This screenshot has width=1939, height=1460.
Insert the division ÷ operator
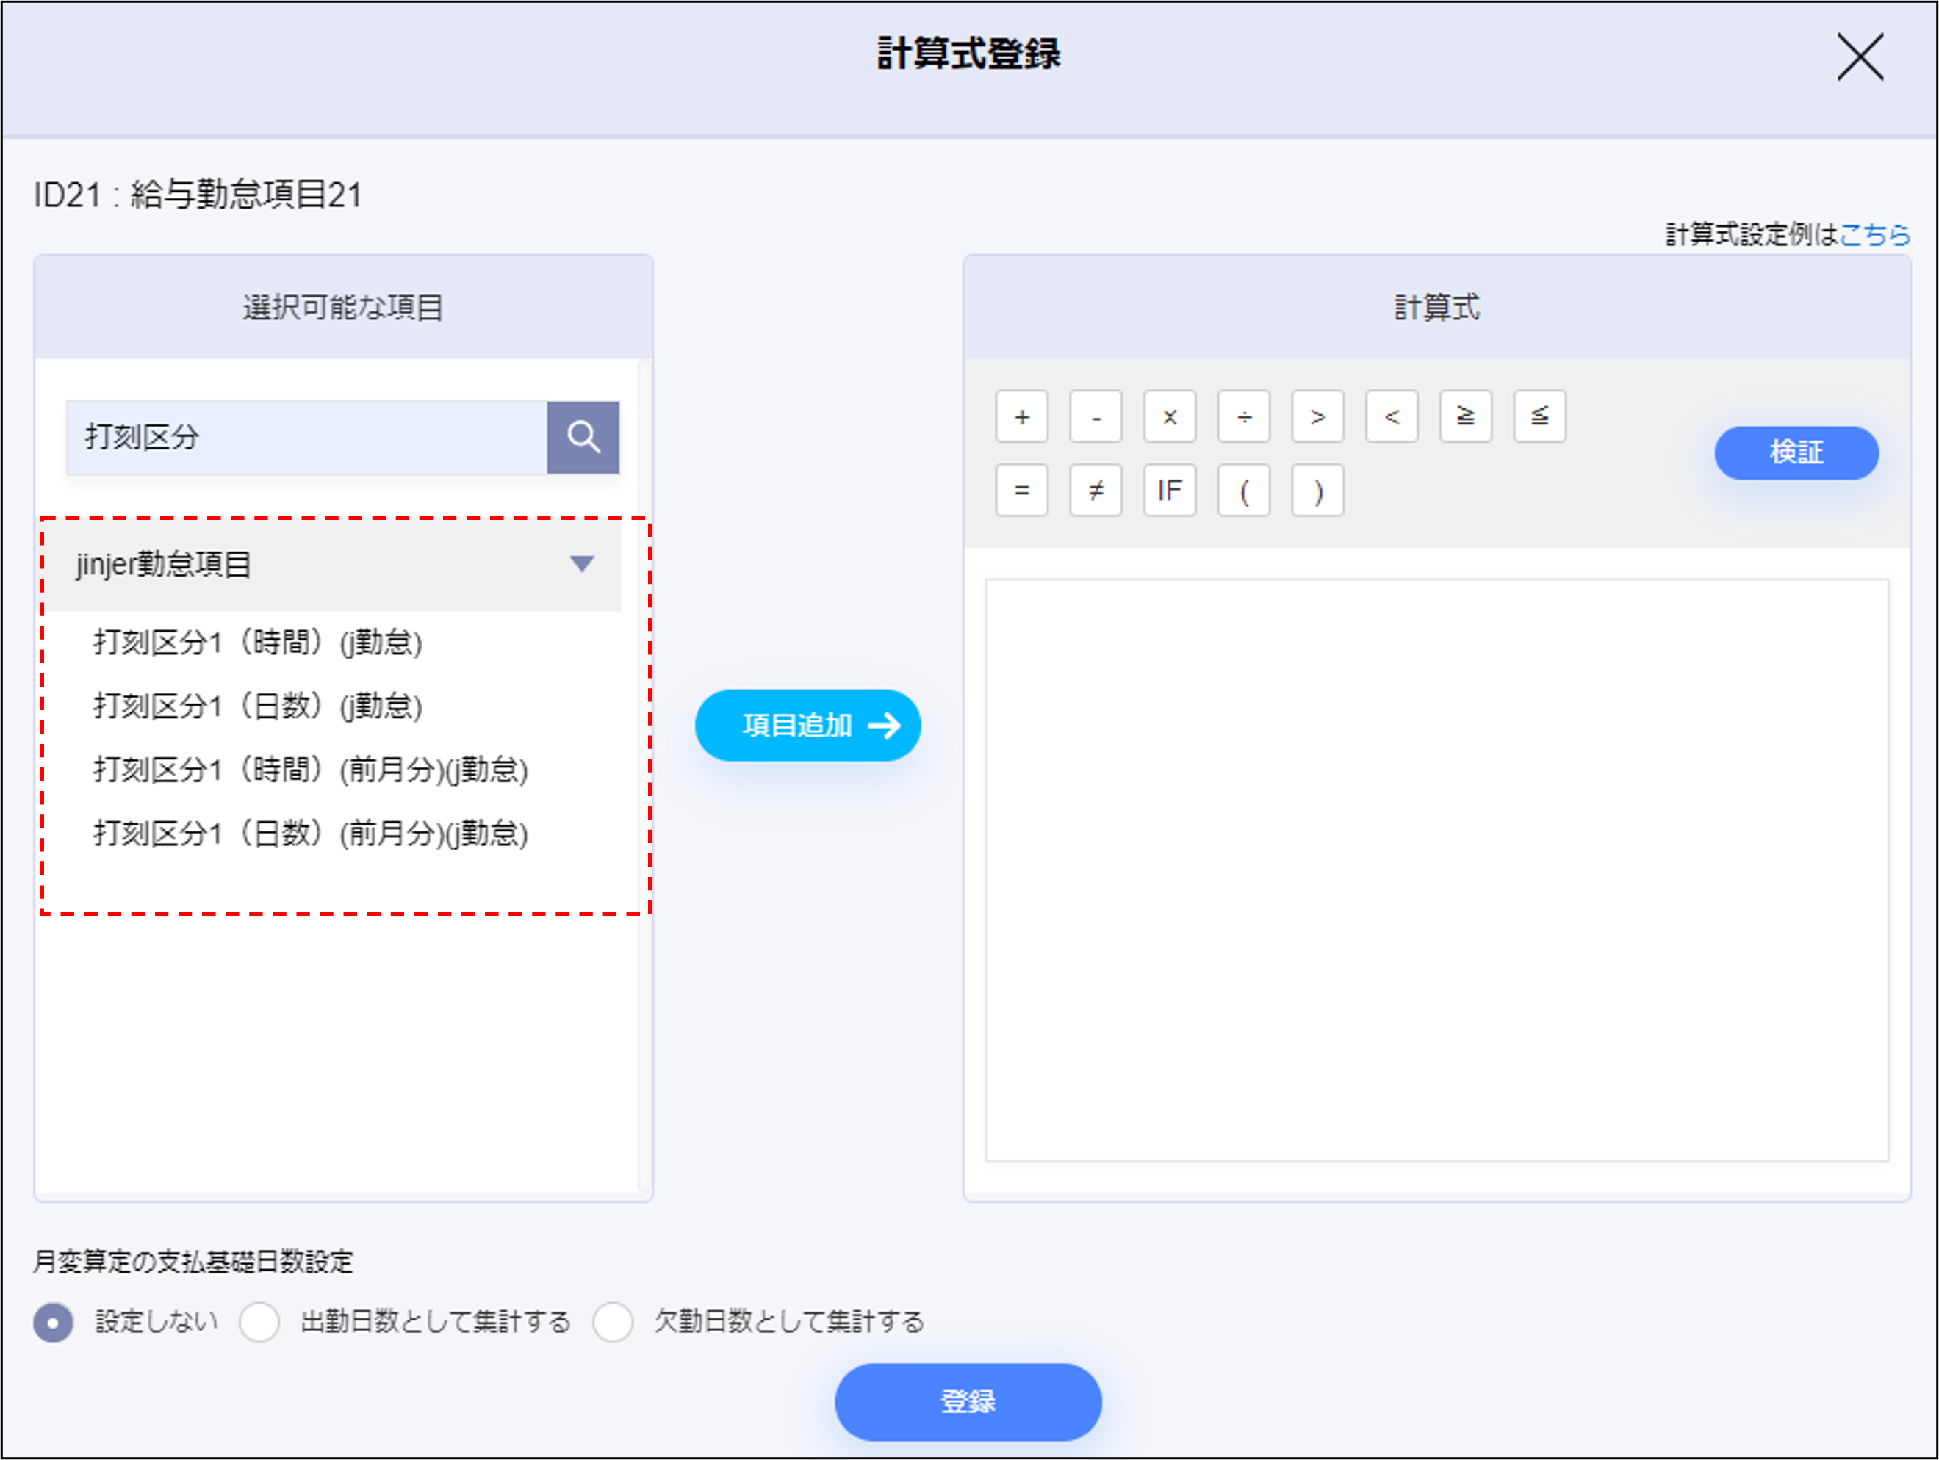coord(1243,417)
